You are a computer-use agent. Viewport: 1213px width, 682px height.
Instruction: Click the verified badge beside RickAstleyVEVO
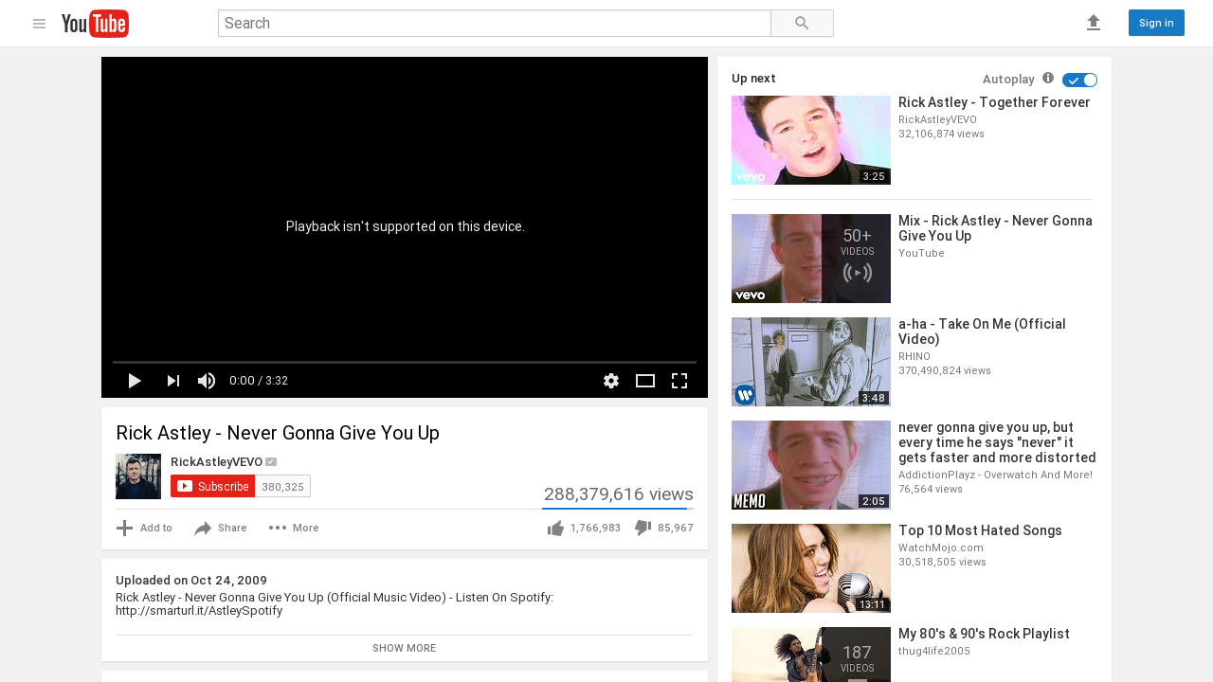271,462
